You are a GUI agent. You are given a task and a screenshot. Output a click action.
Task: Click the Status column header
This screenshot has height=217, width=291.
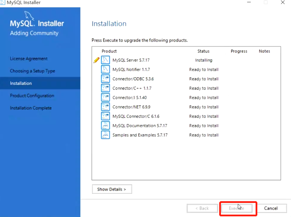pyautogui.click(x=203, y=51)
